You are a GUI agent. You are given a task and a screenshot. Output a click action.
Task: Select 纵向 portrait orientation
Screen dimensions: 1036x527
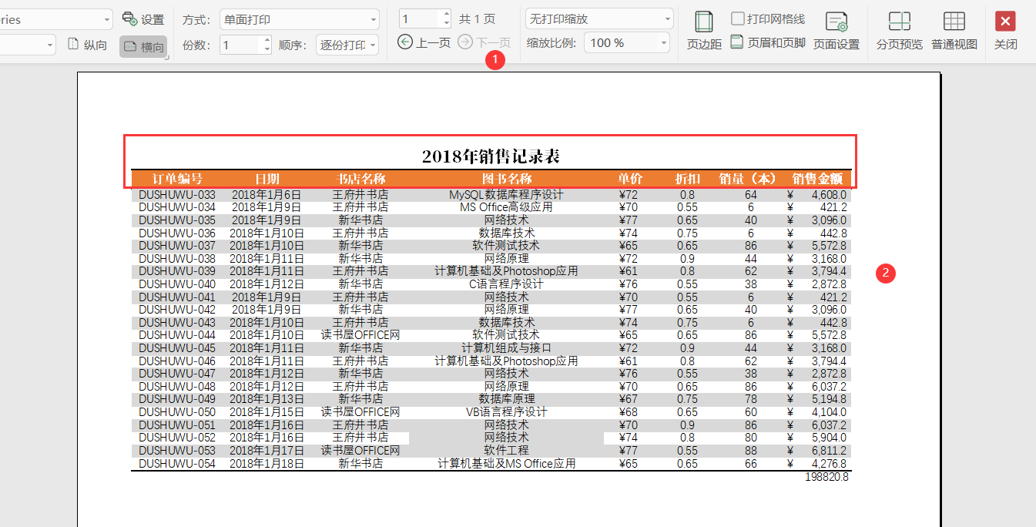pos(87,44)
